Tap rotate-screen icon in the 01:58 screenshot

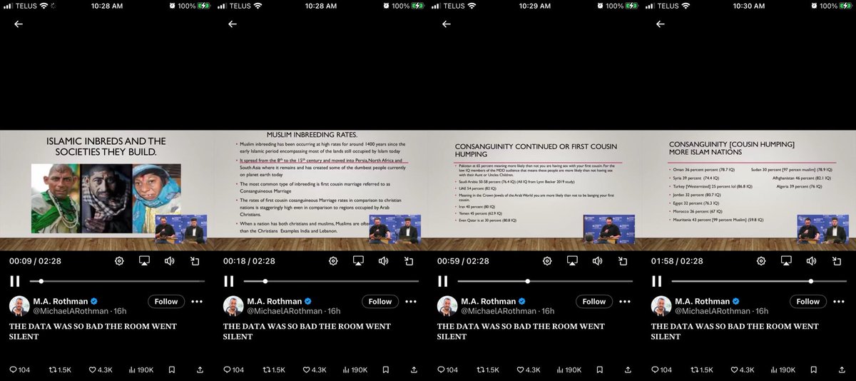click(837, 261)
